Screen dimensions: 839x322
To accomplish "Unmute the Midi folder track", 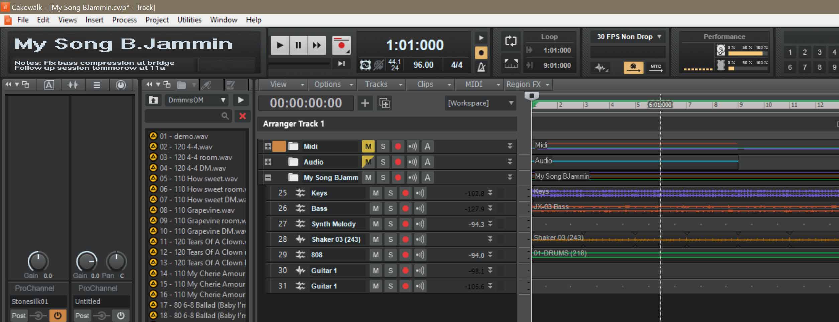I will [368, 146].
